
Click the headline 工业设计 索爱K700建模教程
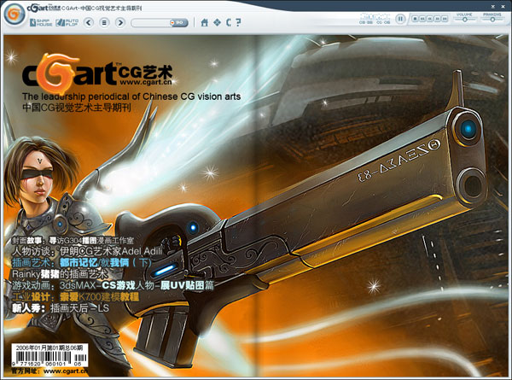pos(75,296)
